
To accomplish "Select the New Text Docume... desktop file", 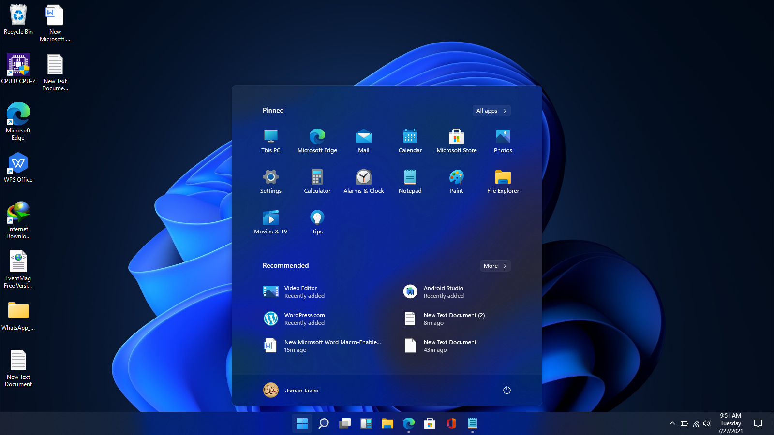I will coord(55,72).
